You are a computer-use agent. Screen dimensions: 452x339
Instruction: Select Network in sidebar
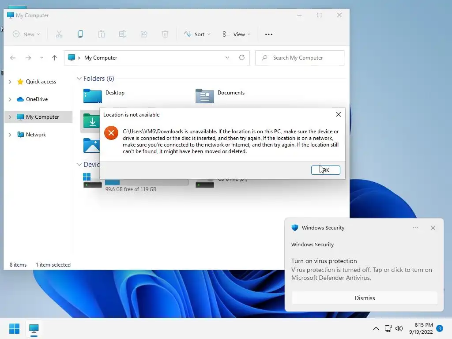tap(36, 134)
